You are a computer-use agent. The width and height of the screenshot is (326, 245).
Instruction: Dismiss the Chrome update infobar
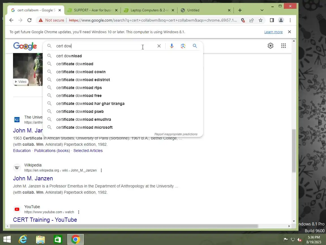[289, 32]
